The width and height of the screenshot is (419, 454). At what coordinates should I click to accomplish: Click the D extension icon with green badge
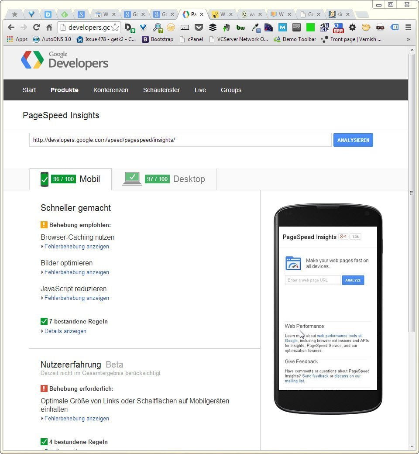click(130, 28)
